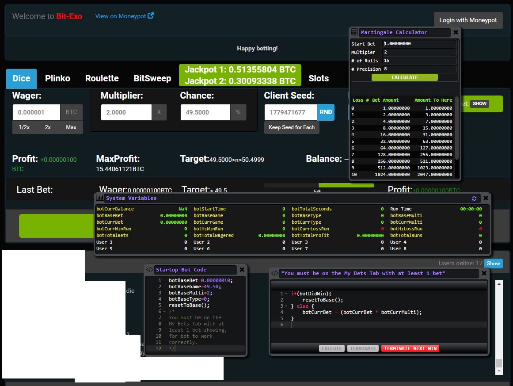This screenshot has width=513, height=386.
Task: Click the % suffix beside Chance
Action: click(x=238, y=112)
